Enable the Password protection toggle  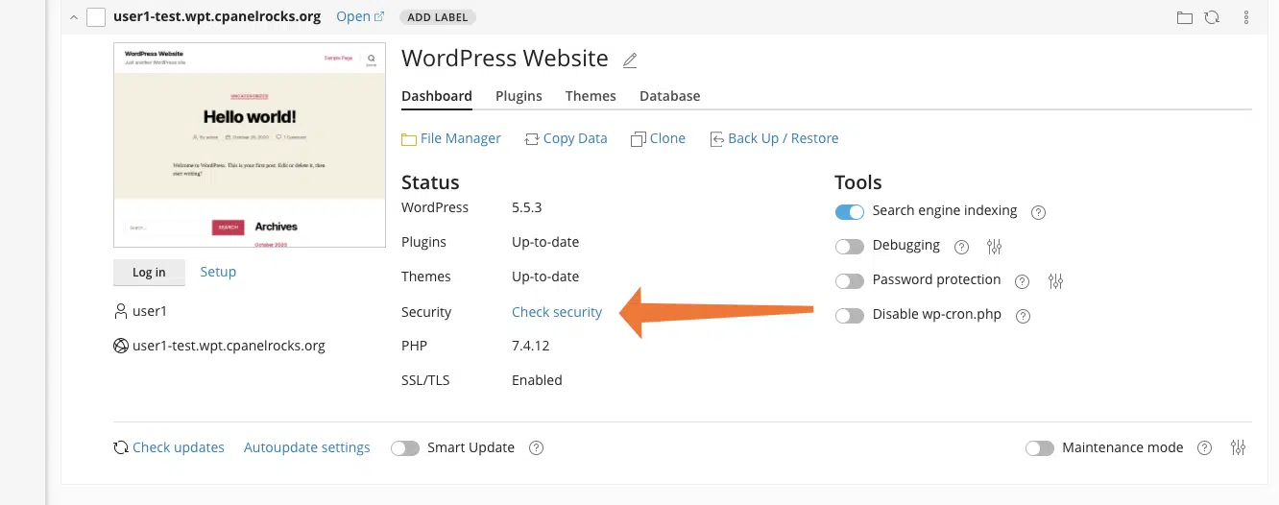pyautogui.click(x=850, y=281)
